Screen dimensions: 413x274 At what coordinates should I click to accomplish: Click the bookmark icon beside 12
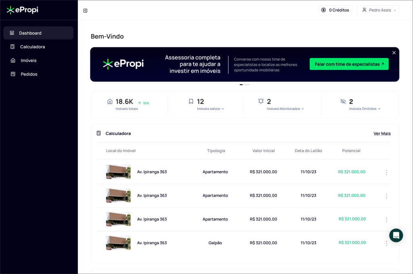coord(191,101)
